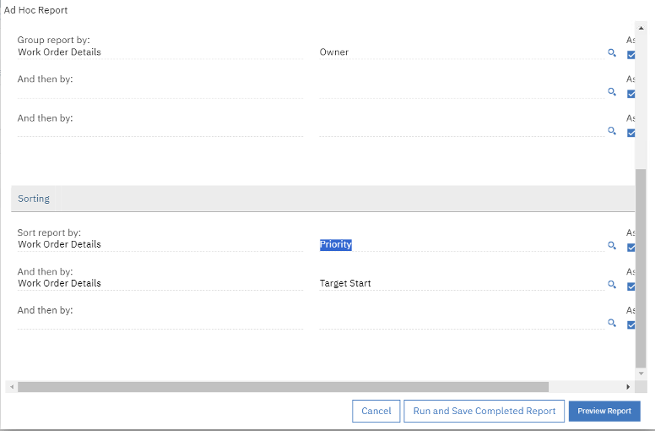The height and width of the screenshot is (431, 655).
Task: Click the Preview Report button
Action: coord(604,411)
